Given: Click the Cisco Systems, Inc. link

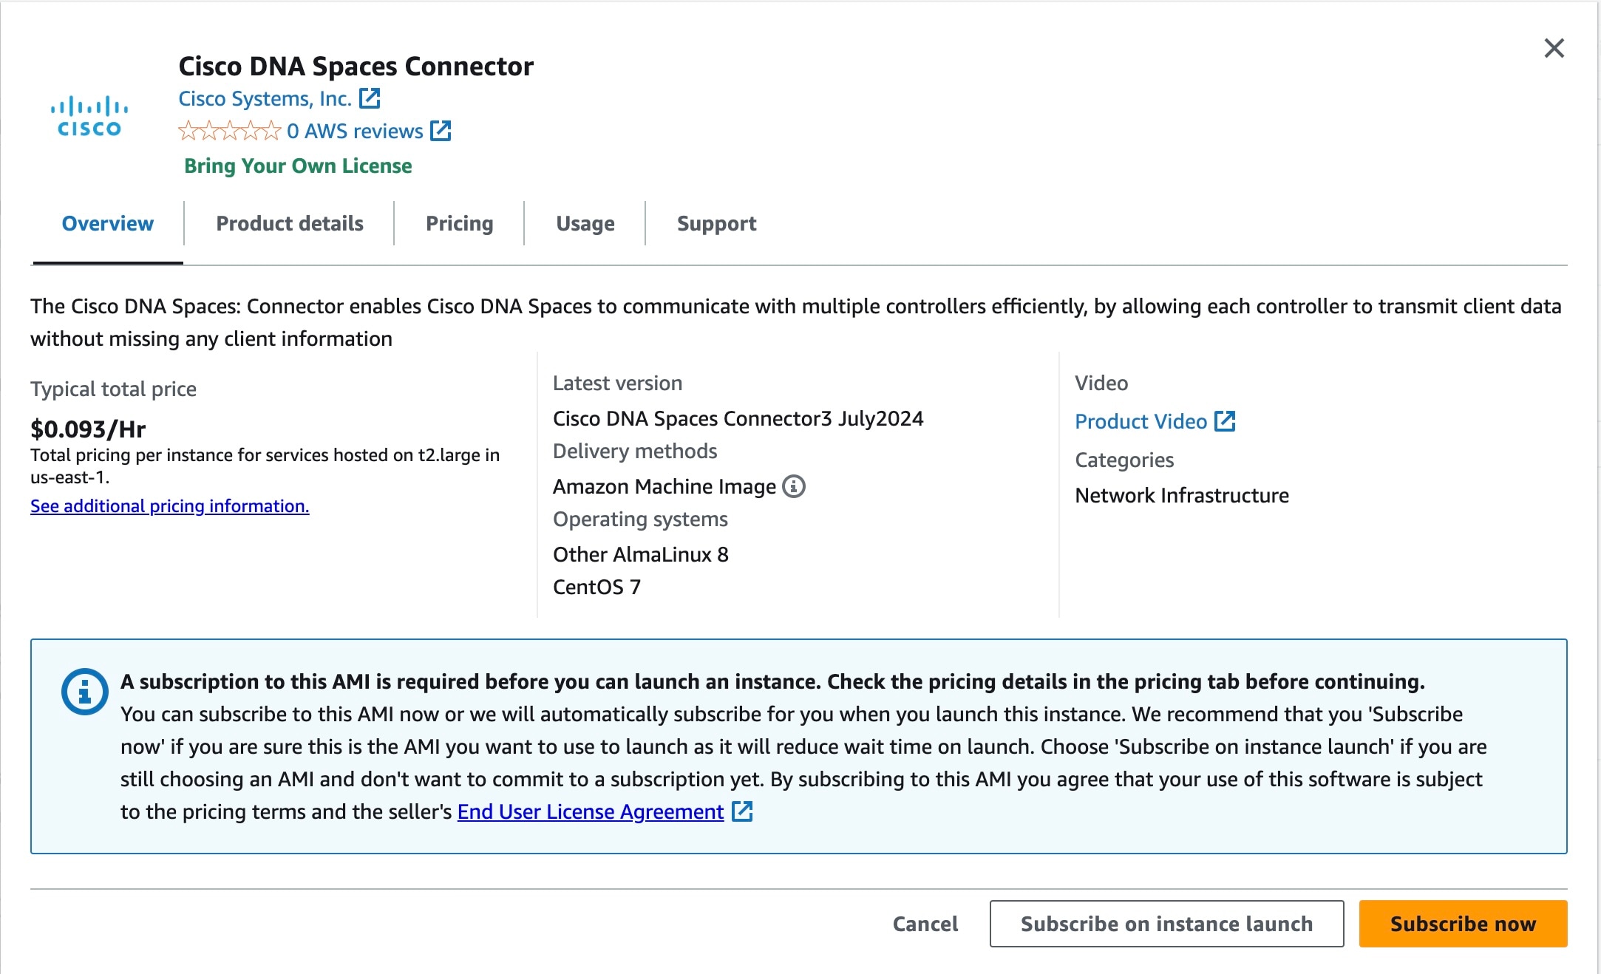Looking at the screenshot, I should point(265,97).
